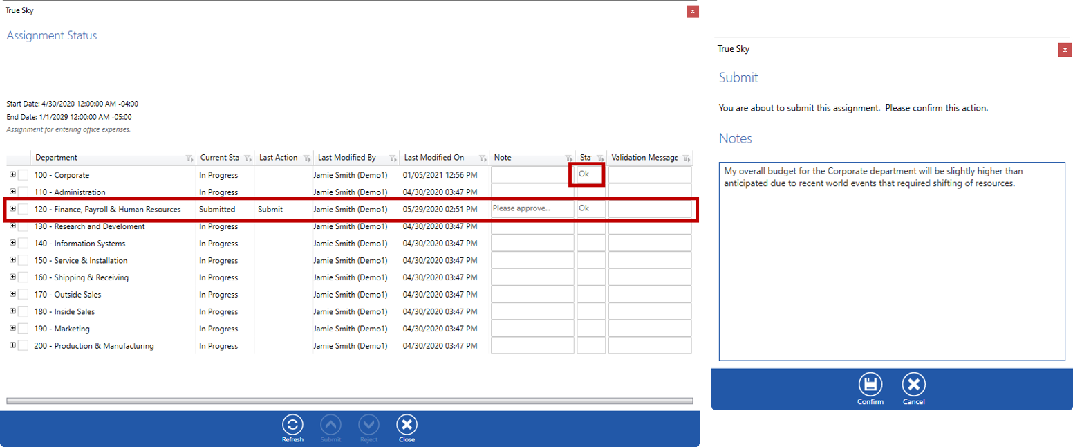This screenshot has height=447, width=1073.
Task: Open the filter on the Validation Message column
Action: click(x=688, y=158)
